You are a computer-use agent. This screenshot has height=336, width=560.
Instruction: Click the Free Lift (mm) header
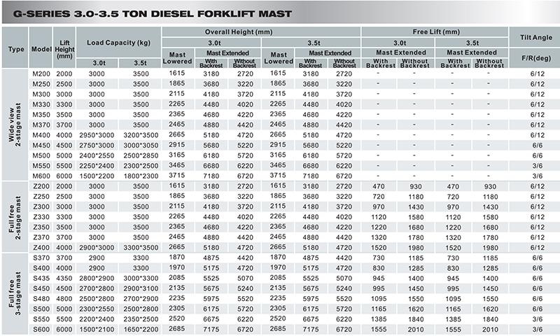point(436,31)
